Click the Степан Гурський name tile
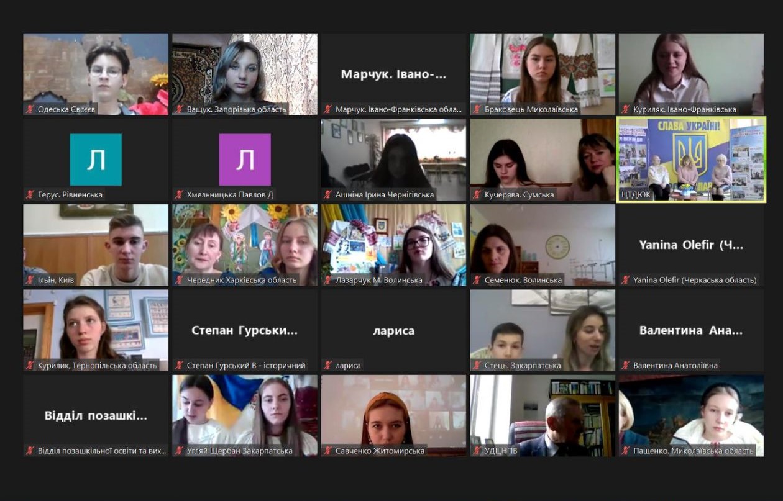Viewport: 783px width, 501px height. tap(245, 330)
